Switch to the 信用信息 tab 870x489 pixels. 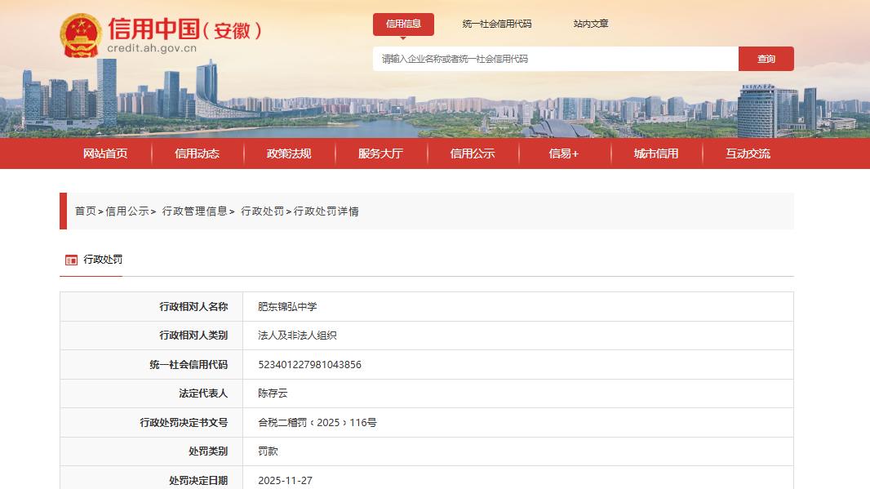pyautogui.click(x=402, y=24)
